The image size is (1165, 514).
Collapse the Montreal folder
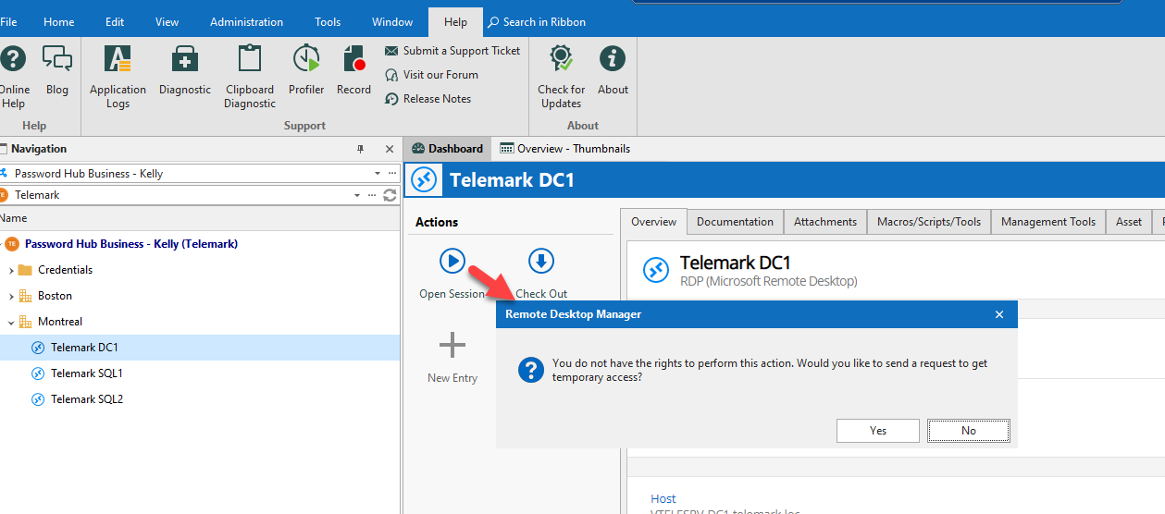12,322
